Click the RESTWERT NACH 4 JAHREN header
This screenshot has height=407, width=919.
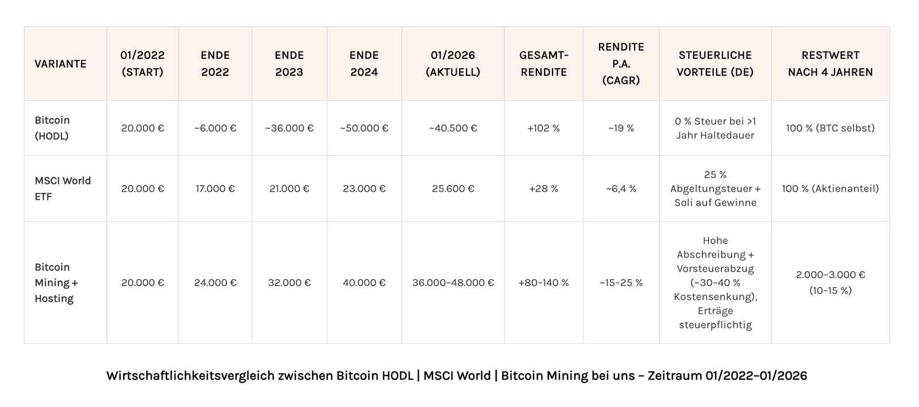[830, 64]
